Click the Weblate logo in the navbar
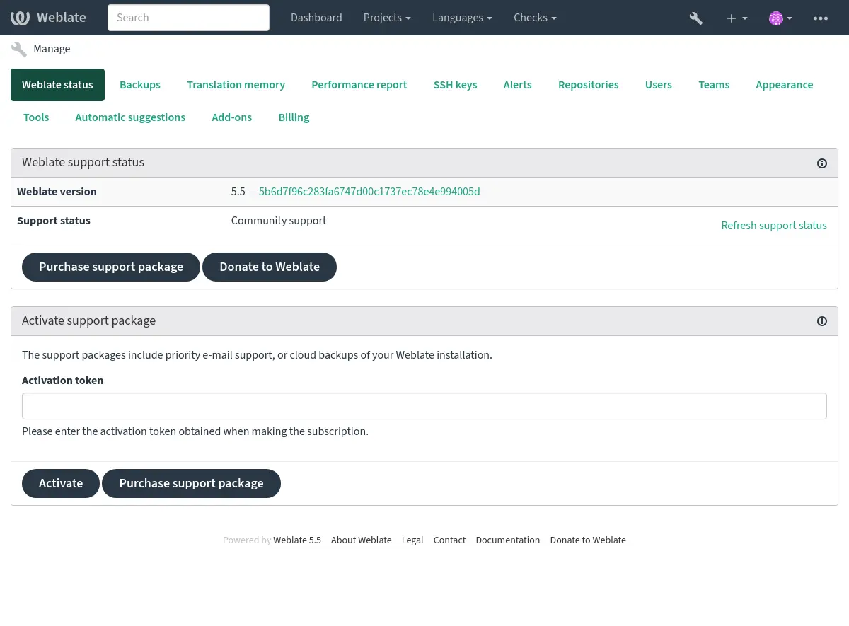The height and width of the screenshot is (626, 849). click(x=49, y=18)
